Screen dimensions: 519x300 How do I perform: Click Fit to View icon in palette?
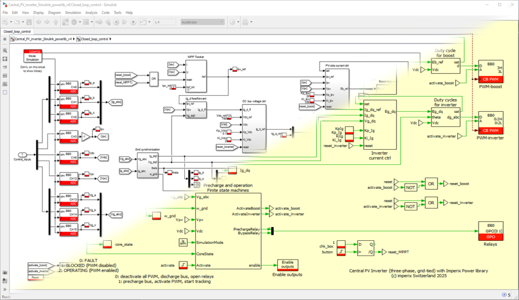tap(5, 59)
